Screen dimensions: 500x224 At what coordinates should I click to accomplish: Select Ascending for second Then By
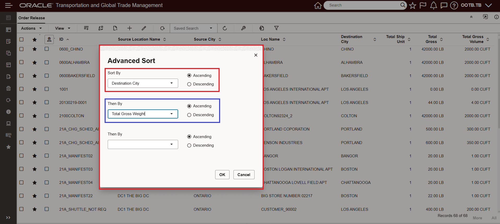point(189,136)
